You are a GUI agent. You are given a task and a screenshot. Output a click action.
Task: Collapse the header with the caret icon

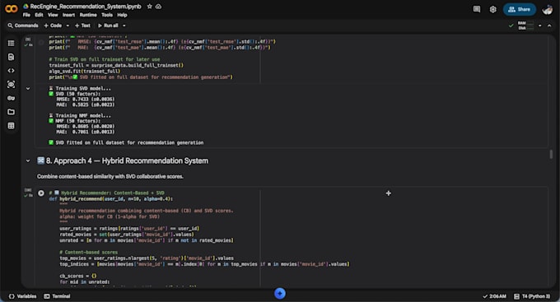coord(549,26)
